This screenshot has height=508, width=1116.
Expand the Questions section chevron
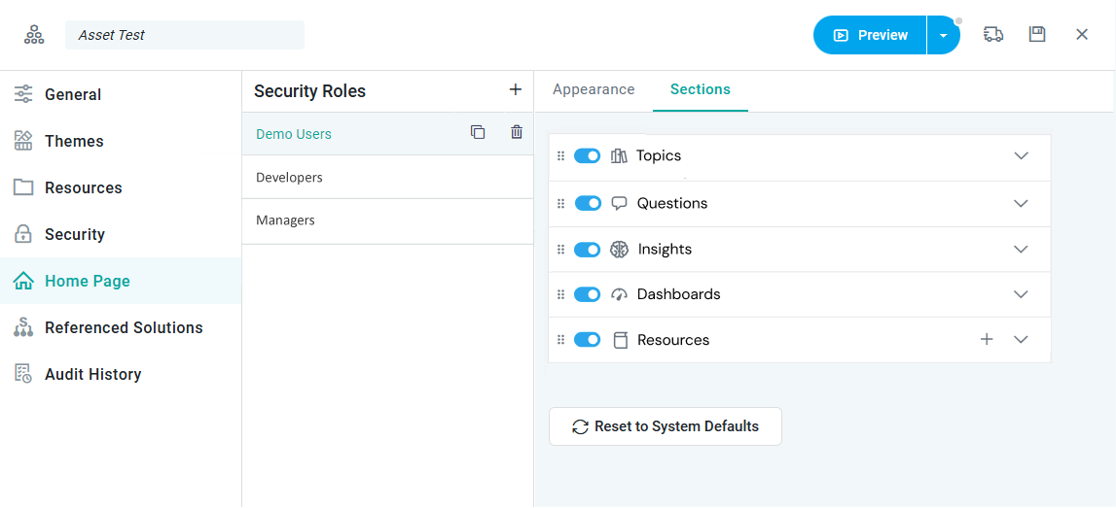click(1021, 204)
